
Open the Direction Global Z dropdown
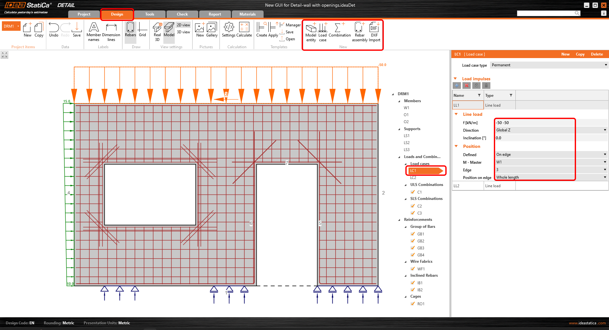click(x=551, y=130)
